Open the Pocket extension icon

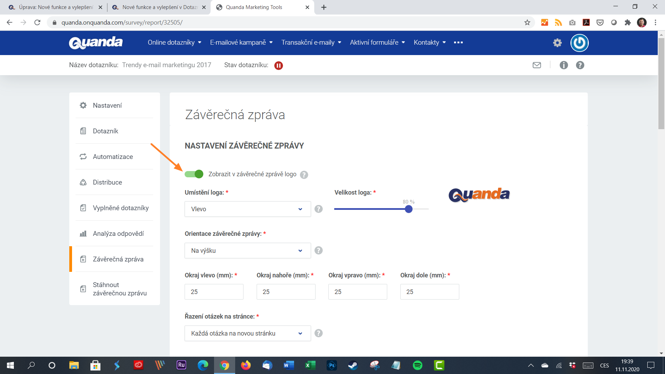pyautogui.click(x=600, y=23)
